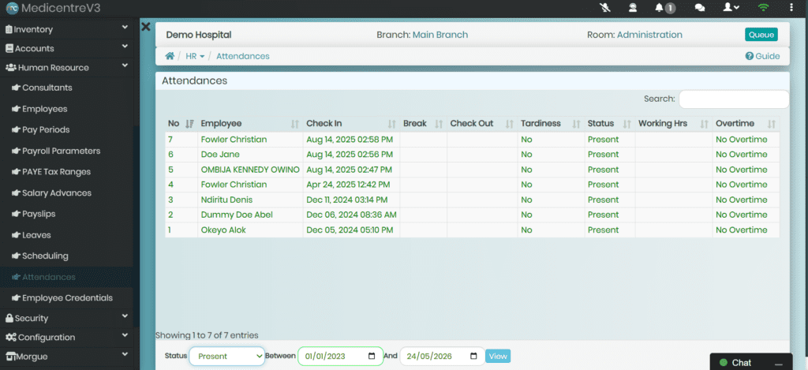Click employee OMBIJA KENNEDY OWINO
The height and width of the screenshot is (370, 808).
pos(250,170)
